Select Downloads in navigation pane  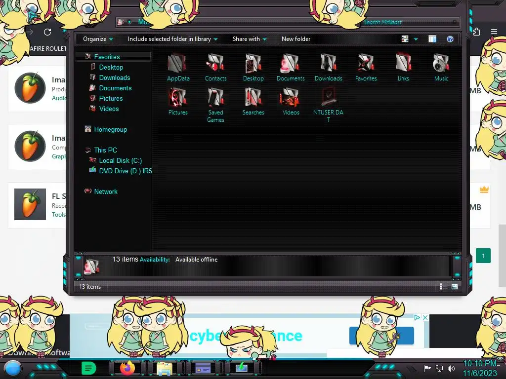(x=115, y=77)
